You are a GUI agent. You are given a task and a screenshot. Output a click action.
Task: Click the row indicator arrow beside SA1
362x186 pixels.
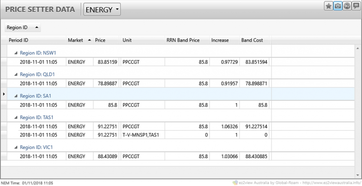(x=4, y=94)
